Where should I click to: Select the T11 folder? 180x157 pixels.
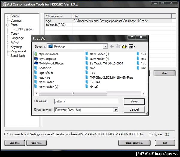pos(90,73)
